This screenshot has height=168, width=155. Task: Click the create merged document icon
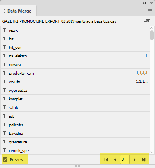coord(147,21)
